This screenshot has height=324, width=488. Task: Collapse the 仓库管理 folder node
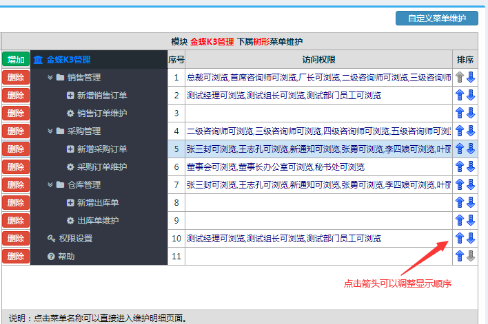[50, 184]
